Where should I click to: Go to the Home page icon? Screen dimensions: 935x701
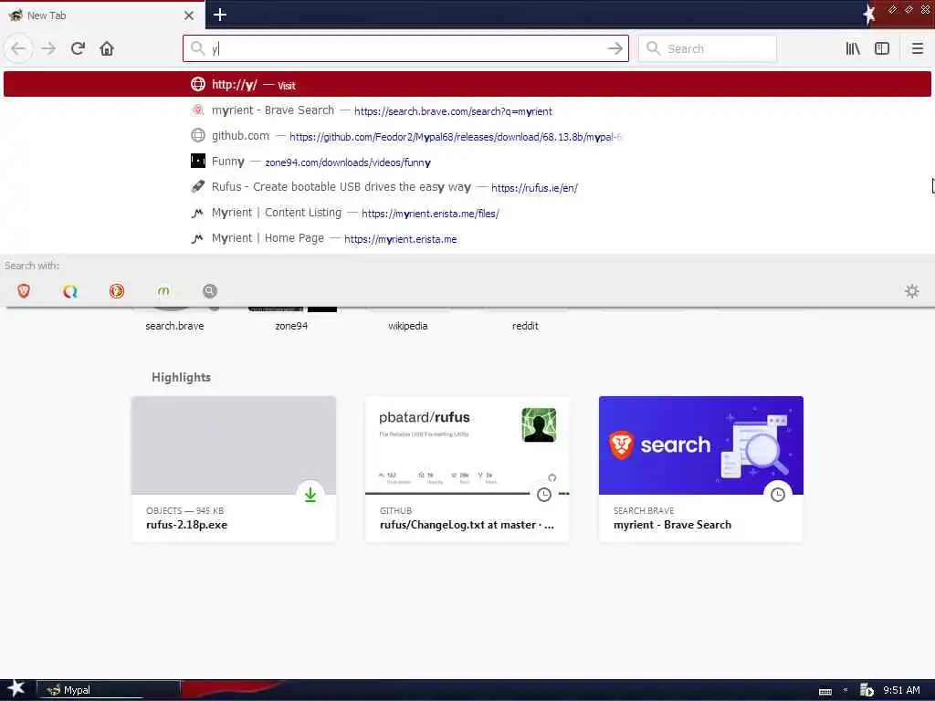pos(107,48)
